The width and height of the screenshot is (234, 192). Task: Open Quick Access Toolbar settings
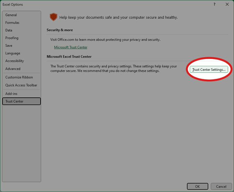[21, 85]
